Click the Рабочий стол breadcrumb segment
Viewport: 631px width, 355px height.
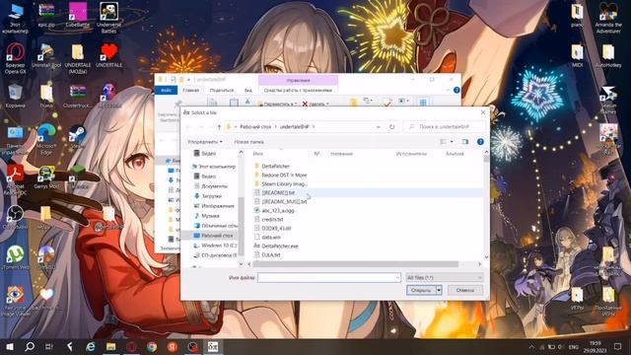tap(255, 127)
